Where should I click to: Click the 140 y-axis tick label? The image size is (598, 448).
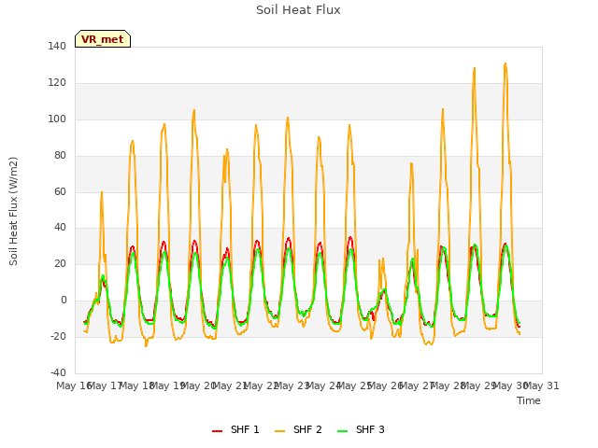point(57,47)
